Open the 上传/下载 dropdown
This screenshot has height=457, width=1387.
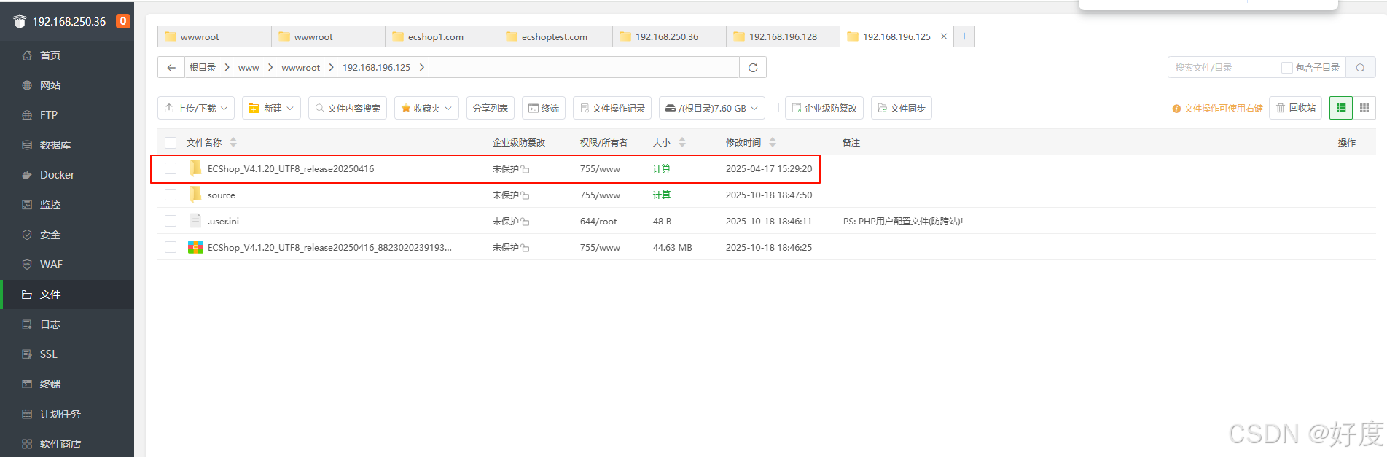coord(196,108)
